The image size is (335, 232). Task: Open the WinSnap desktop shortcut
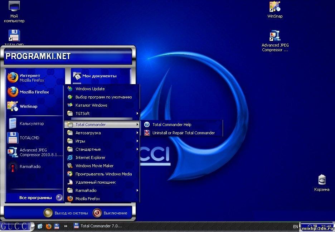pyautogui.click(x=275, y=10)
